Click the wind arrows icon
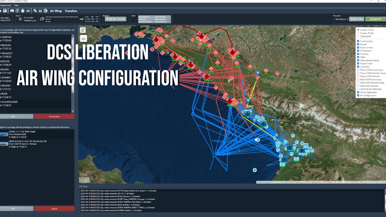Image resolution: width=386 pixels, height=217 pixels. (x=81, y=19)
